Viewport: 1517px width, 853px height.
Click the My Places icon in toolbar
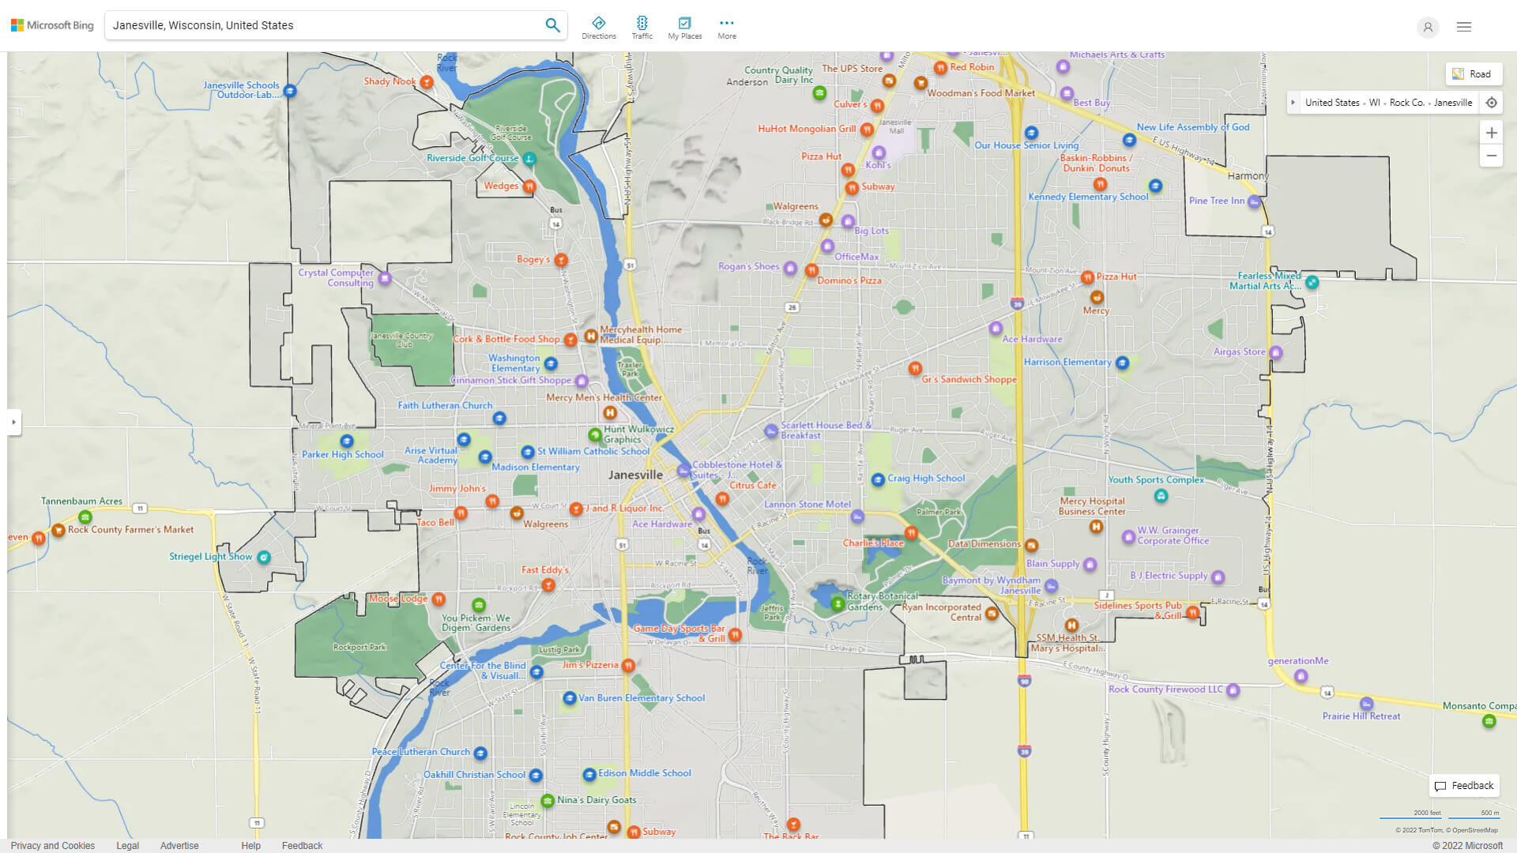tap(684, 22)
